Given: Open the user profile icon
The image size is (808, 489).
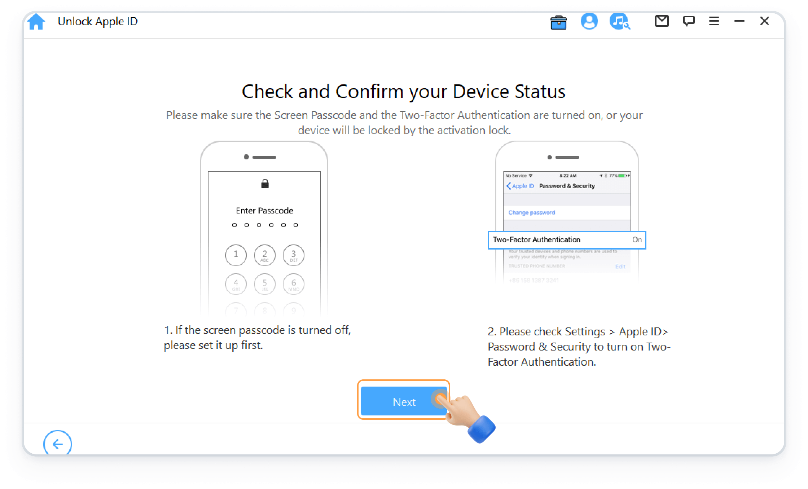Looking at the screenshot, I should point(590,21).
